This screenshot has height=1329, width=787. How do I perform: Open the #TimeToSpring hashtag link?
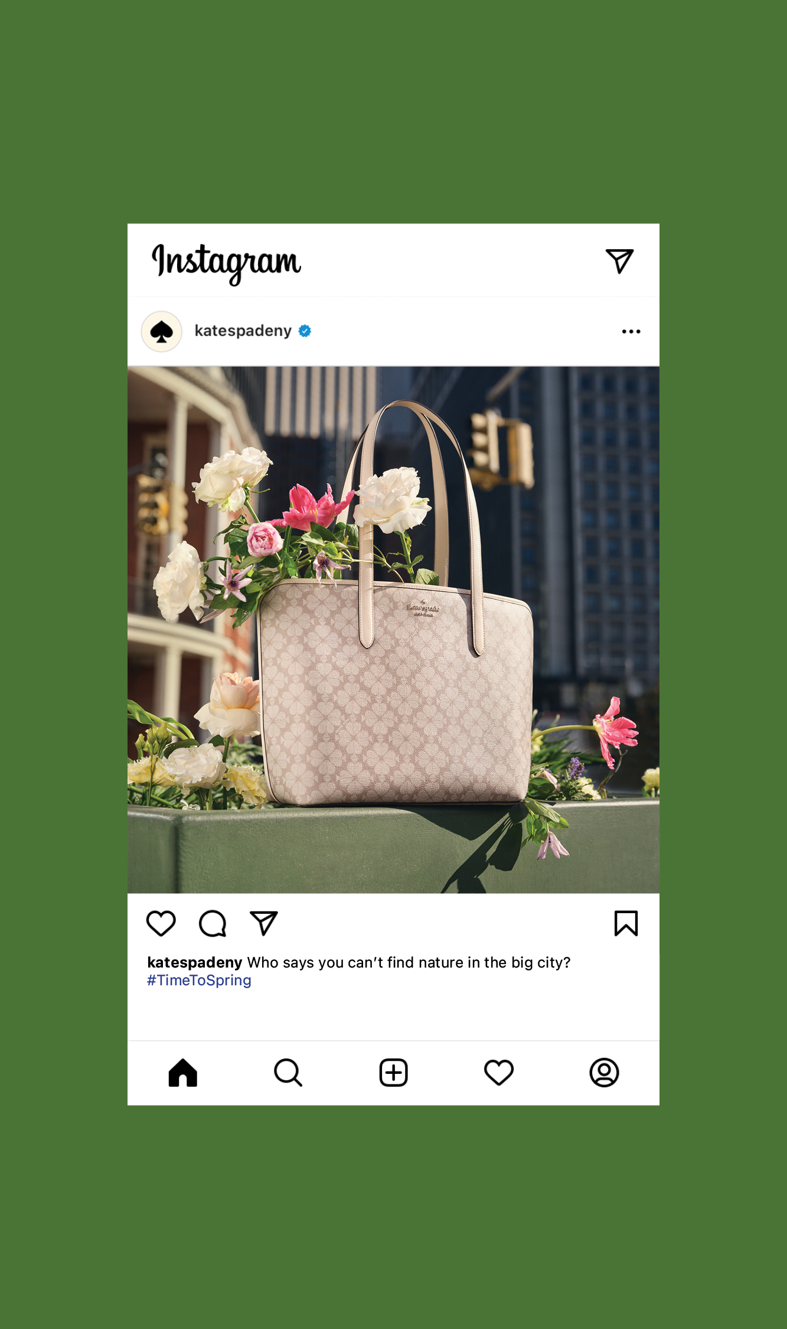199,981
